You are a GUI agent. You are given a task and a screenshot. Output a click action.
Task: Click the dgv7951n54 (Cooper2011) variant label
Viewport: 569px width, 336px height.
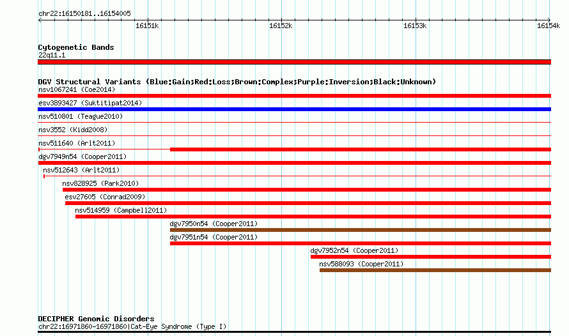coord(214,237)
